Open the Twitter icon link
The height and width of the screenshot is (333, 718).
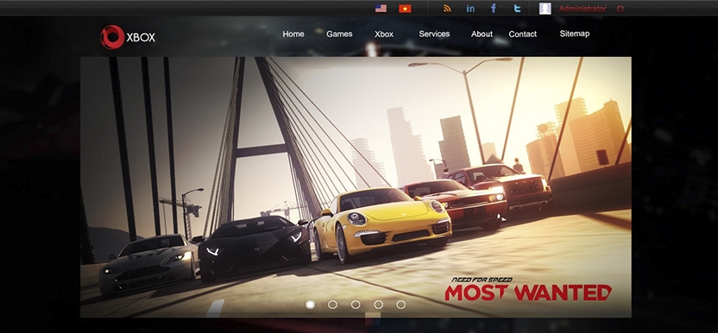point(517,9)
